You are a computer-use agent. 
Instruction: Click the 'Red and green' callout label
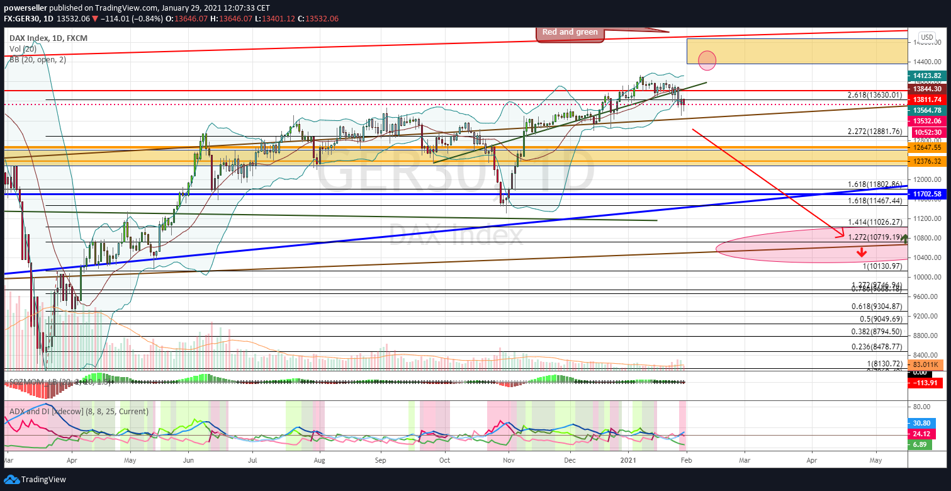(x=570, y=33)
